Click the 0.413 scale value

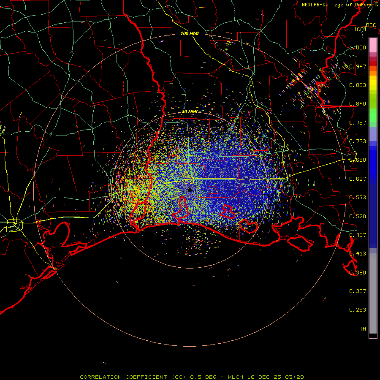pyautogui.click(x=358, y=254)
